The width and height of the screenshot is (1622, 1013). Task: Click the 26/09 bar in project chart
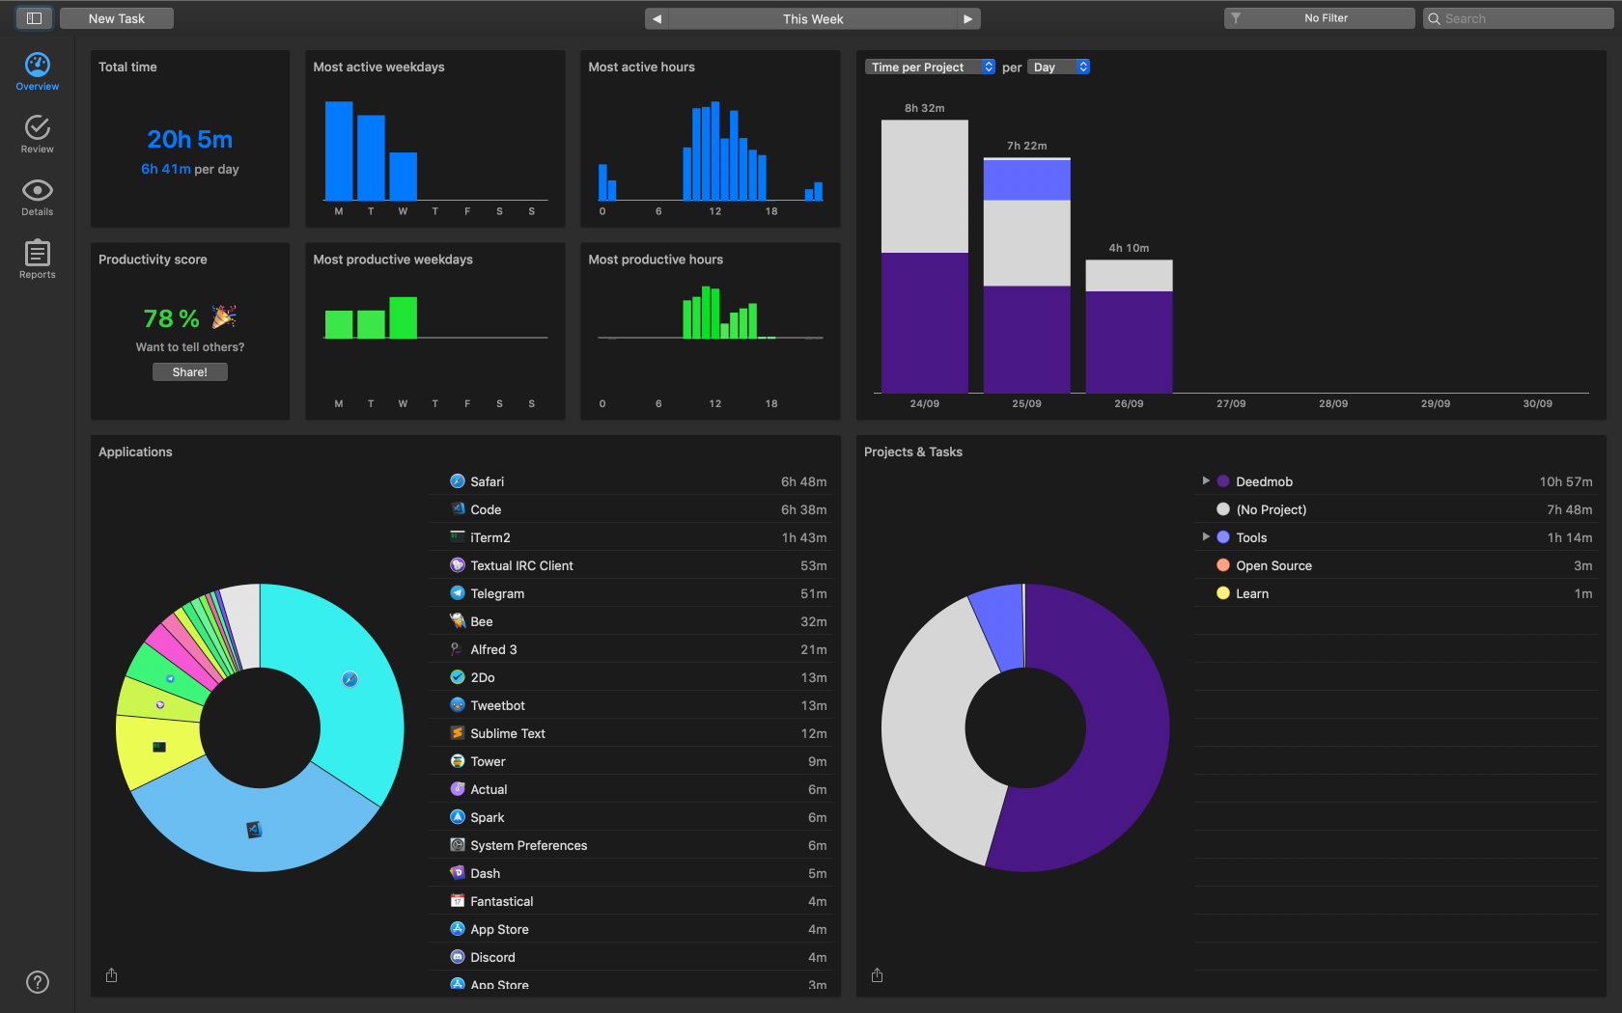pyautogui.click(x=1129, y=326)
